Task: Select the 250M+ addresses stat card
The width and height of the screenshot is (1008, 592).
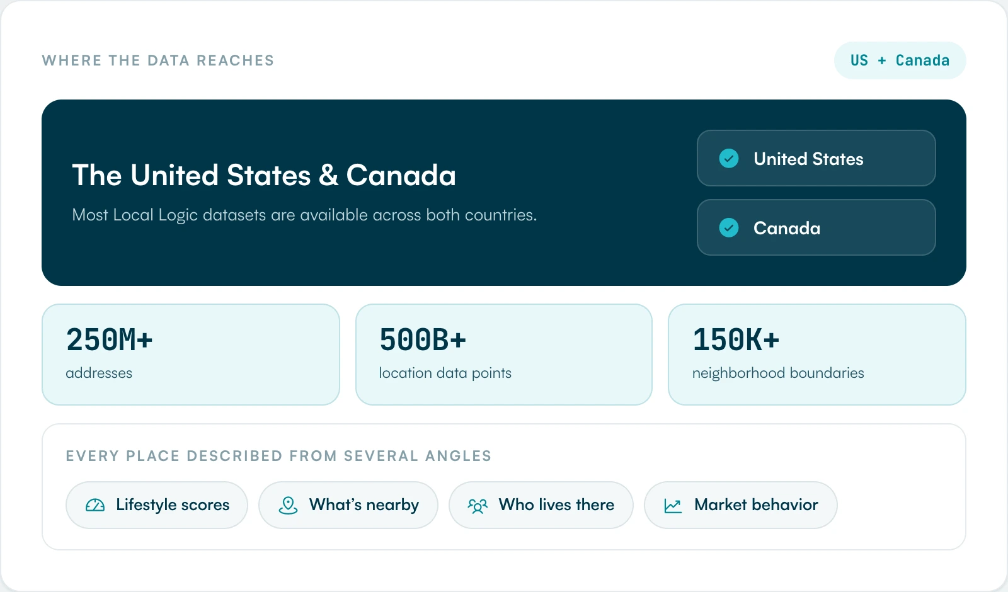Action: (x=191, y=355)
